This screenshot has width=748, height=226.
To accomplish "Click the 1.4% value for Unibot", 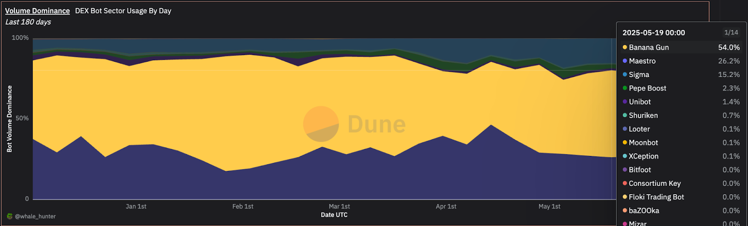I will 731,101.
